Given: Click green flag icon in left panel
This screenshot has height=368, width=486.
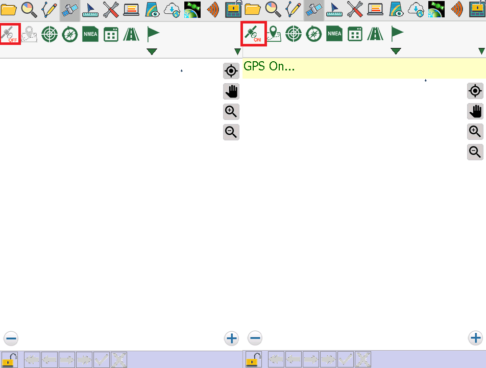Looking at the screenshot, I should click(x=153, y=34).
